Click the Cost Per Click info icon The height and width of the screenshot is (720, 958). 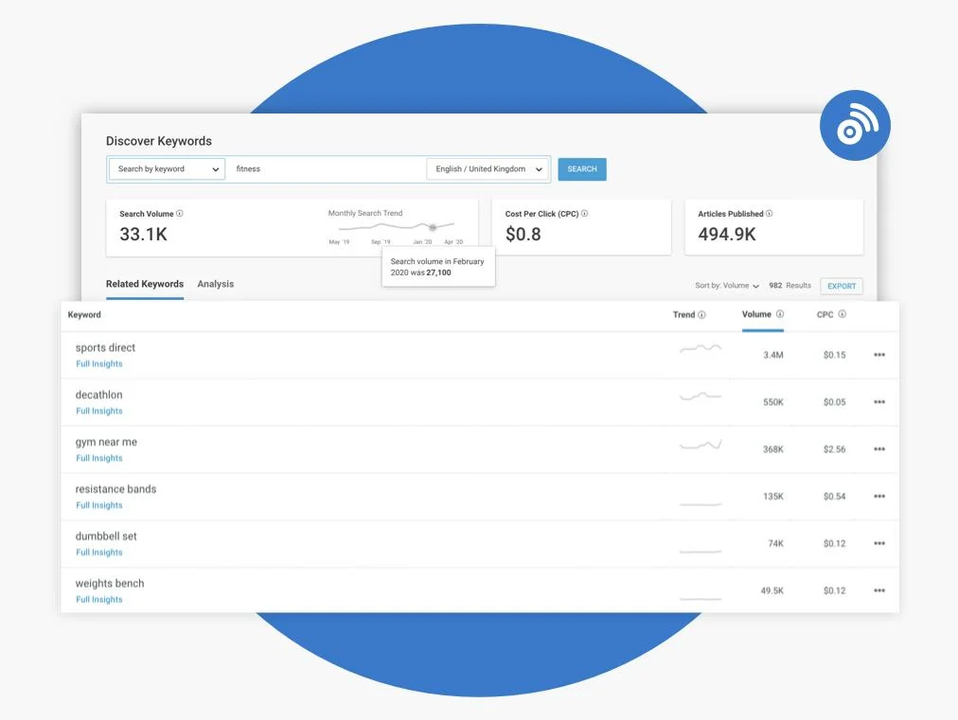coord(585,214)
